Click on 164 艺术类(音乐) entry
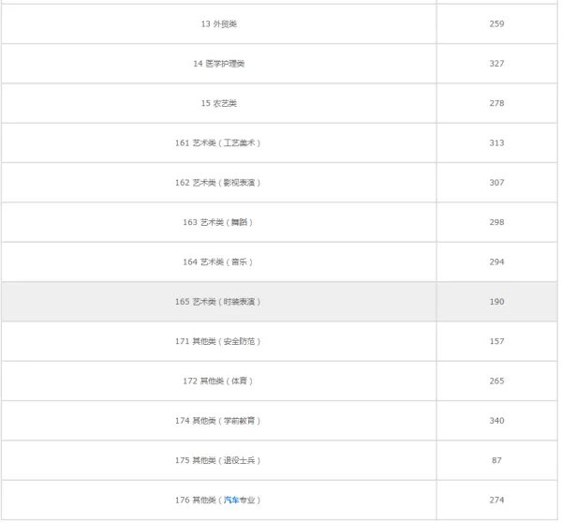Viewport: 562px width, 523px height. coord(218,261)
